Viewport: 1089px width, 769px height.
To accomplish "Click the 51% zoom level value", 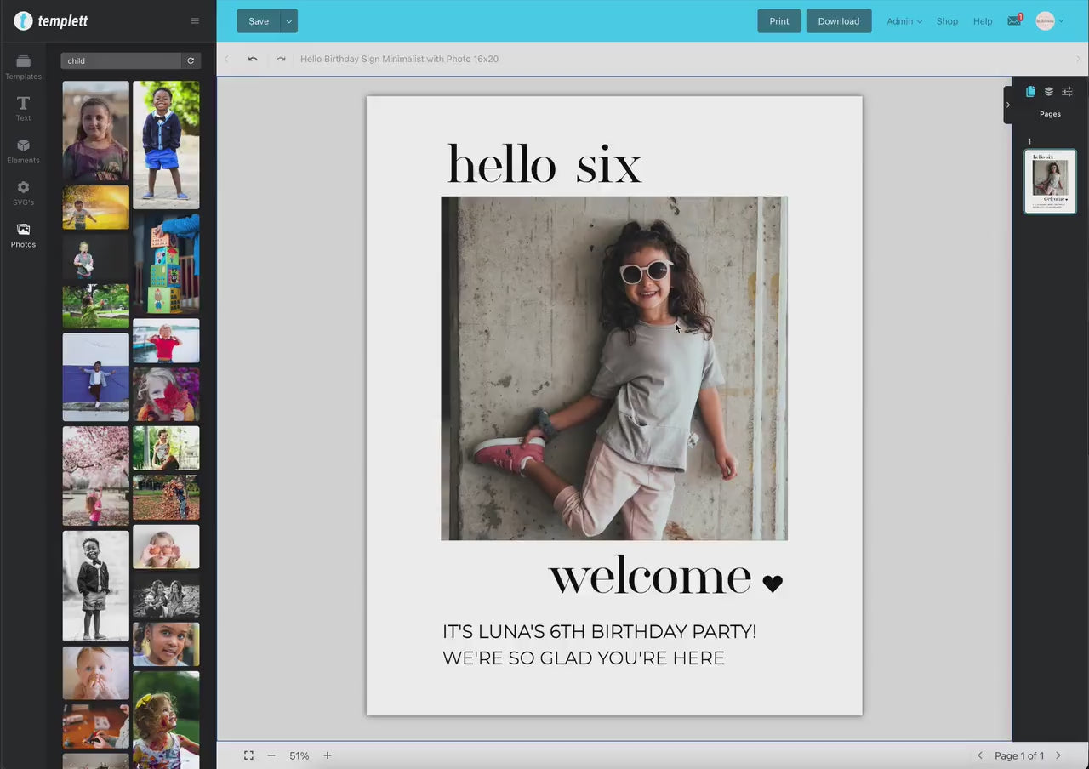I will coord(299,755).
